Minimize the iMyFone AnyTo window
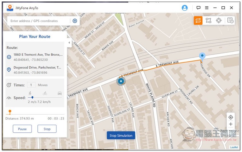Screen dimensions: 242x152 [215, 8]
